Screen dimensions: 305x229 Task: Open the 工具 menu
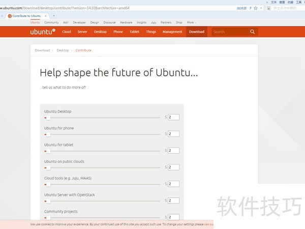point(299,2)
